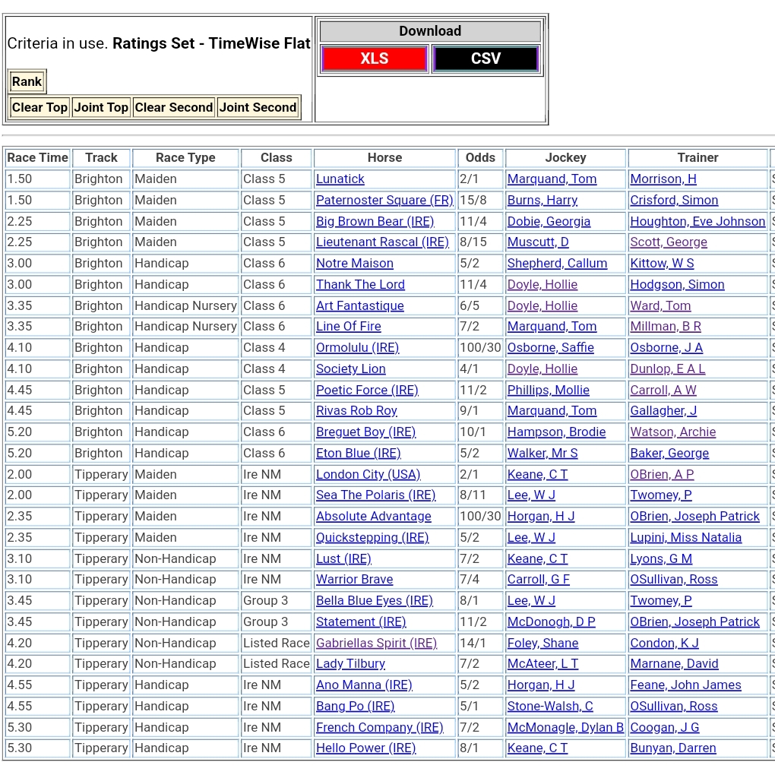Filter by Joint Second rated
The image size is (775, 778).
tap(258, 108)
